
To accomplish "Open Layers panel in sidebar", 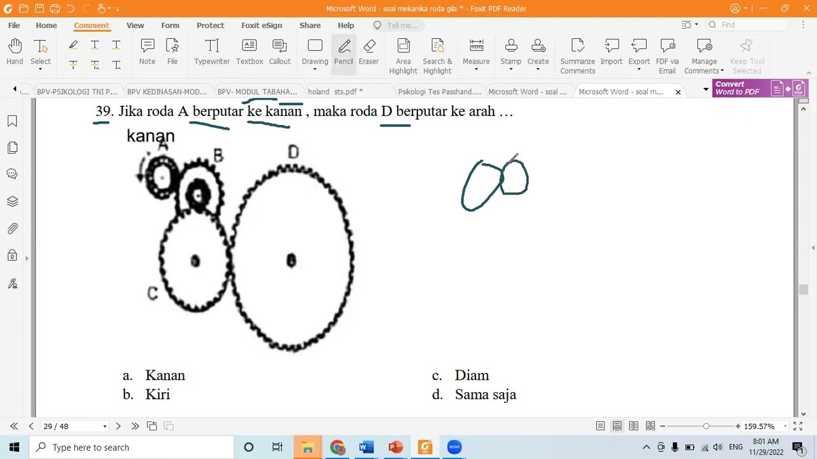I will pos(12,201).
